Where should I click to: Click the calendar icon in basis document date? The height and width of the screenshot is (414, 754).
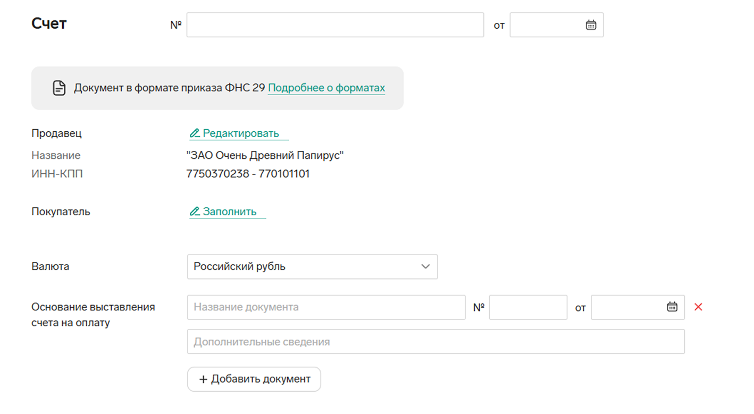click(x=672, y=307)
